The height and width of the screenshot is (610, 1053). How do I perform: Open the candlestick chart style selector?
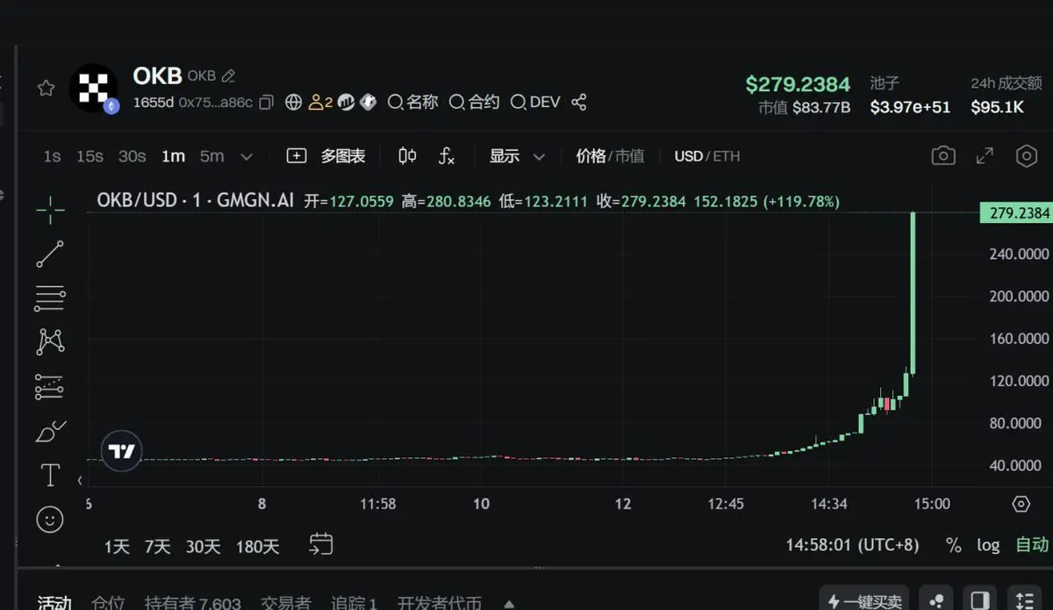tap(407, 156)
